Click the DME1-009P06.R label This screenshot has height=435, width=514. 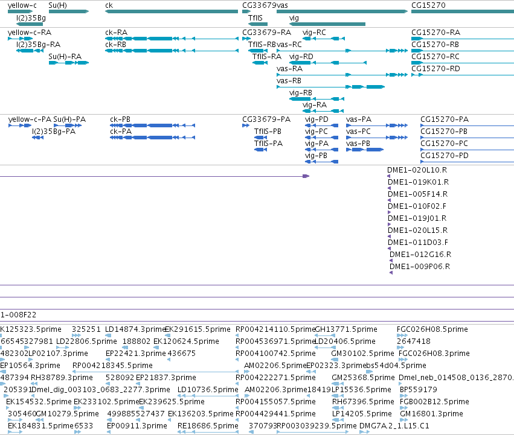tap(420, 267)
